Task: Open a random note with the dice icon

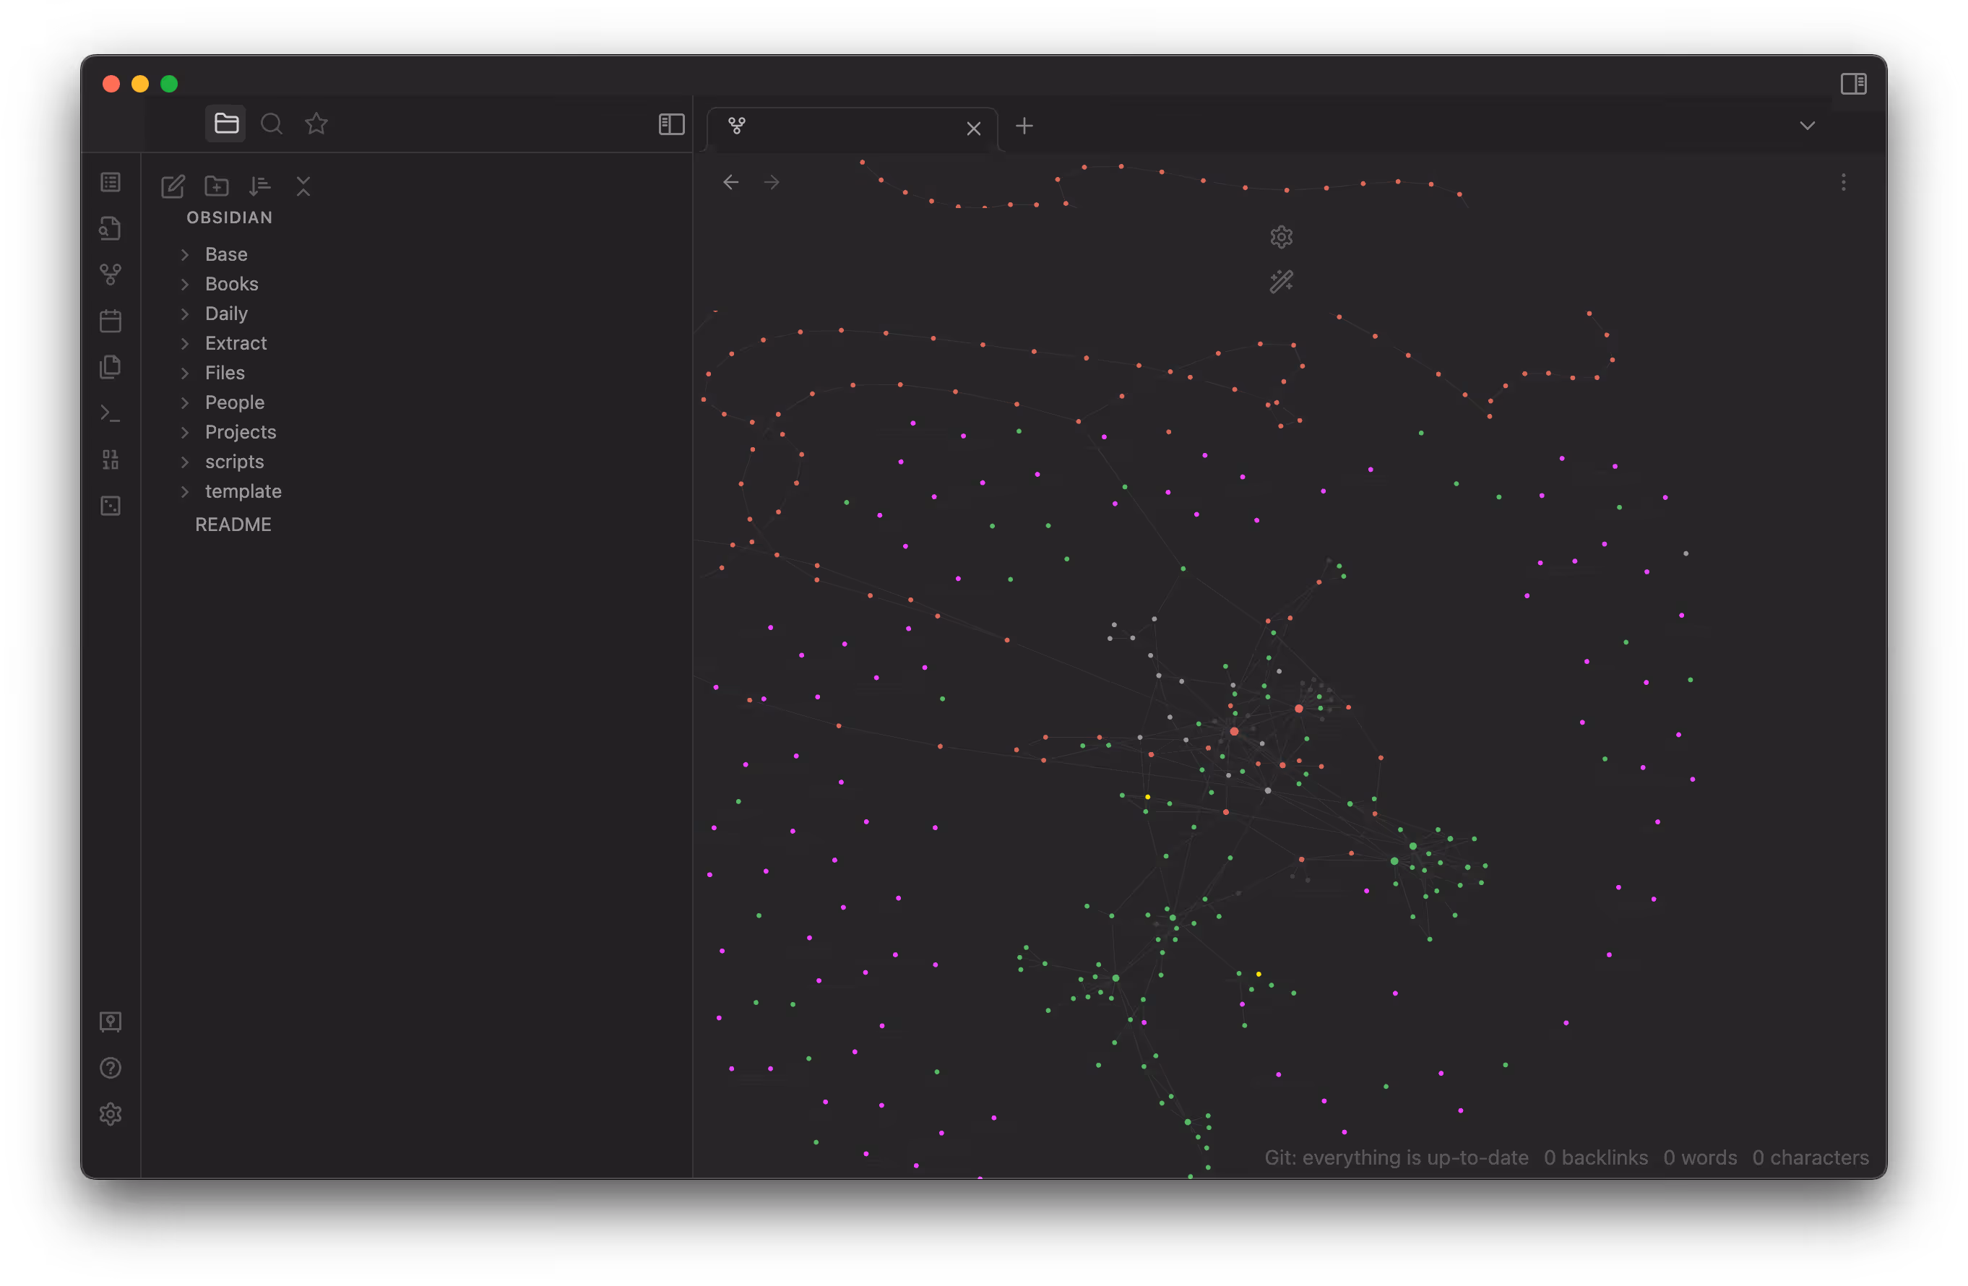Action: 110,505
